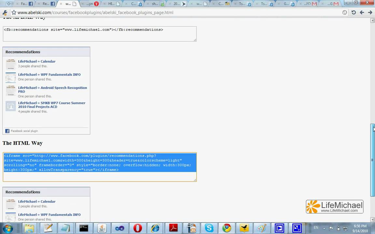375x234 pixels.
Task: Open Skype from taskbar
Action: (x=209, y=228)
